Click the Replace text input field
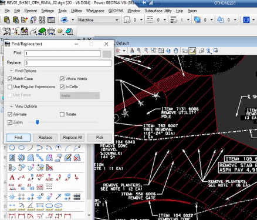 [68, 63]
